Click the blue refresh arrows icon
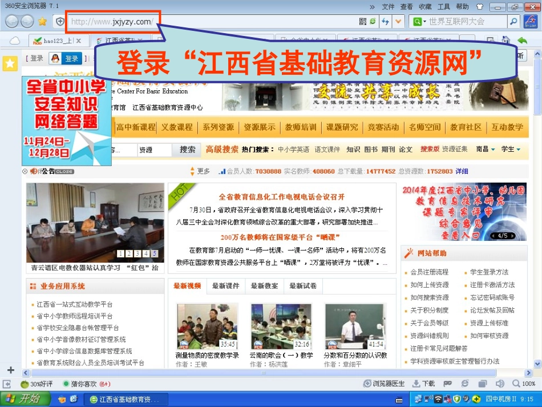542x407 pixels. click(x=386, y=22)
